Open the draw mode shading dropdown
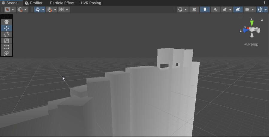The height and width of the screenshot is (137, 269). point(182,10)
